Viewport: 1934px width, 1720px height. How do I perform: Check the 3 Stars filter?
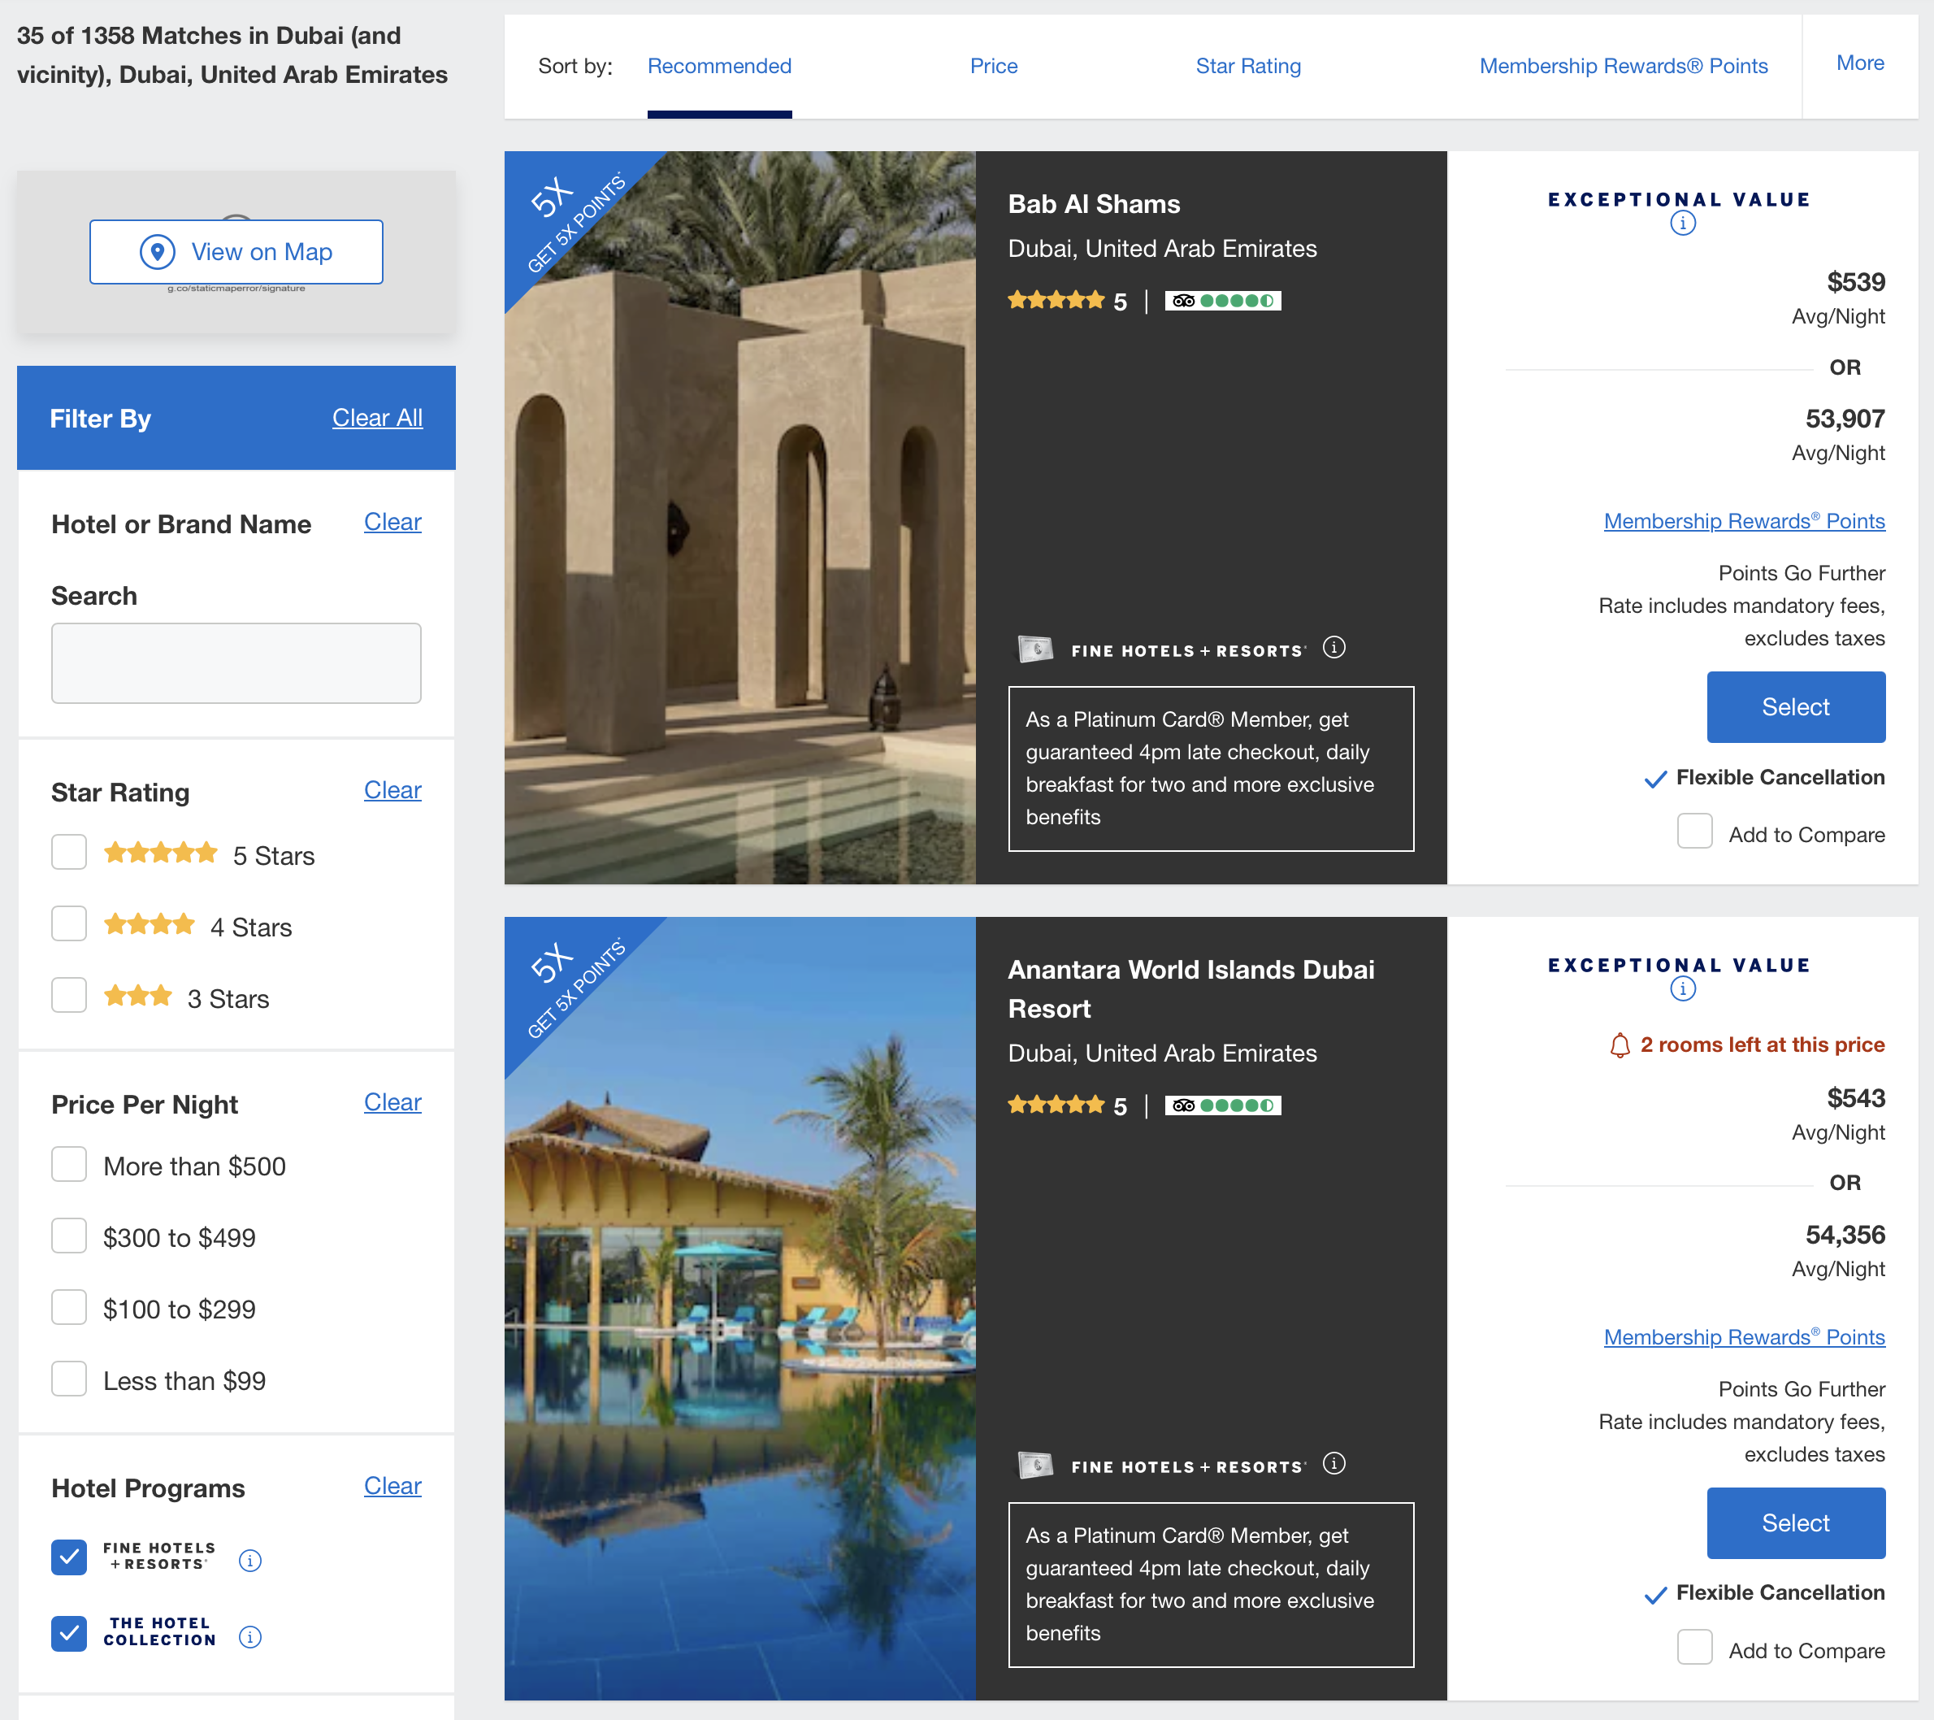coord(69,995)
